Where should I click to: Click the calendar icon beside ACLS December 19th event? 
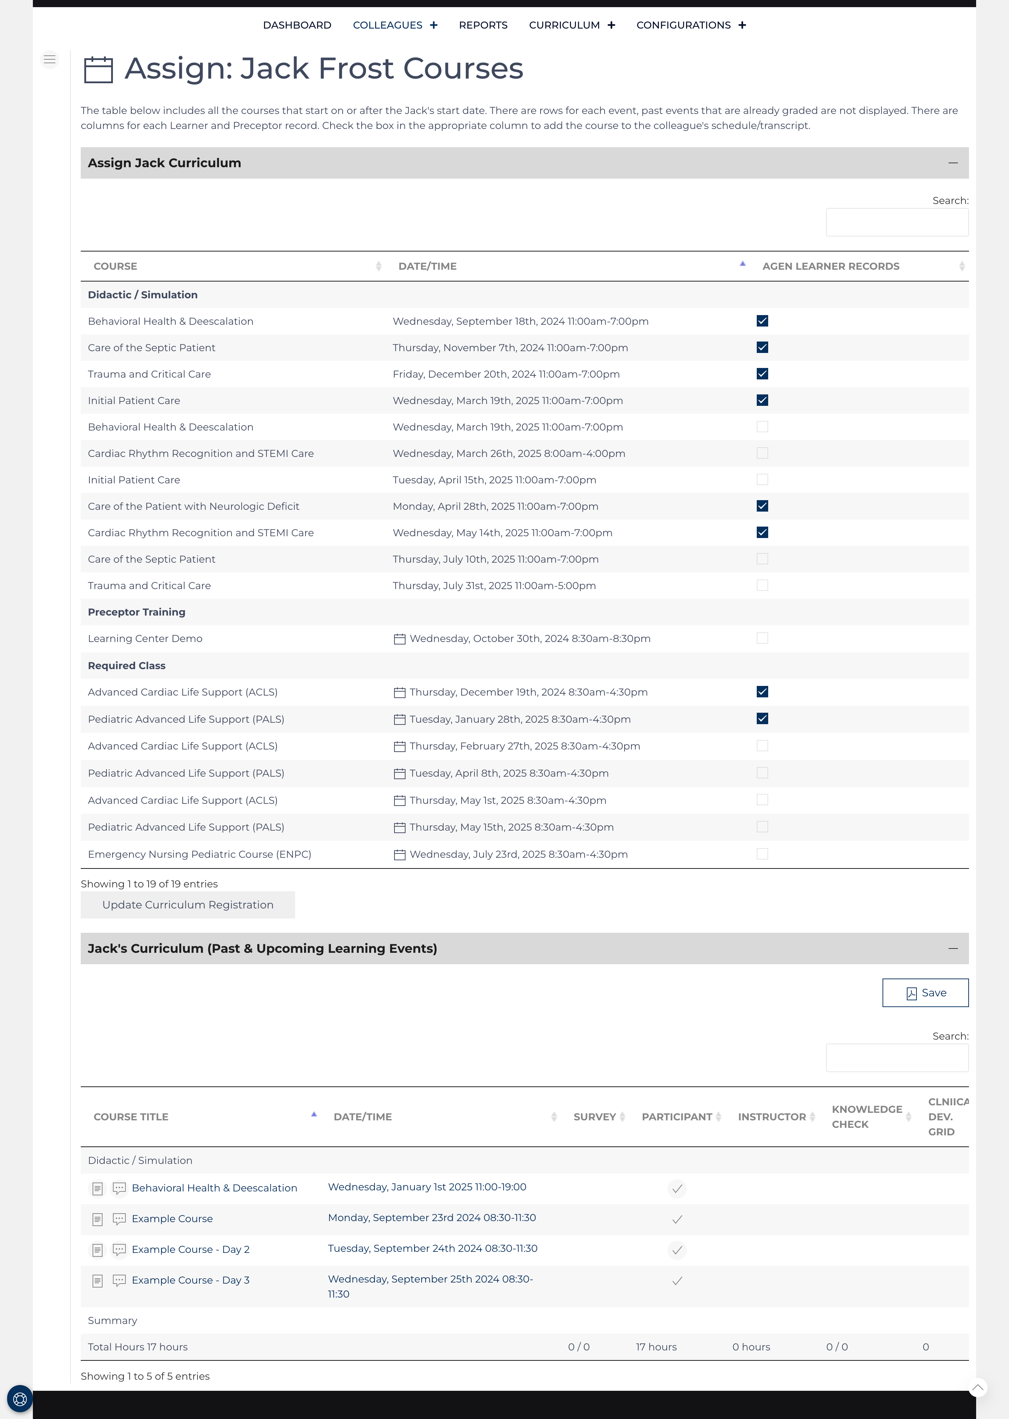400,692
